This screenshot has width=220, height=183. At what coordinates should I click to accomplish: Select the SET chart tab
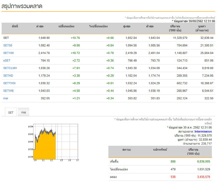[x=11, y=112]
